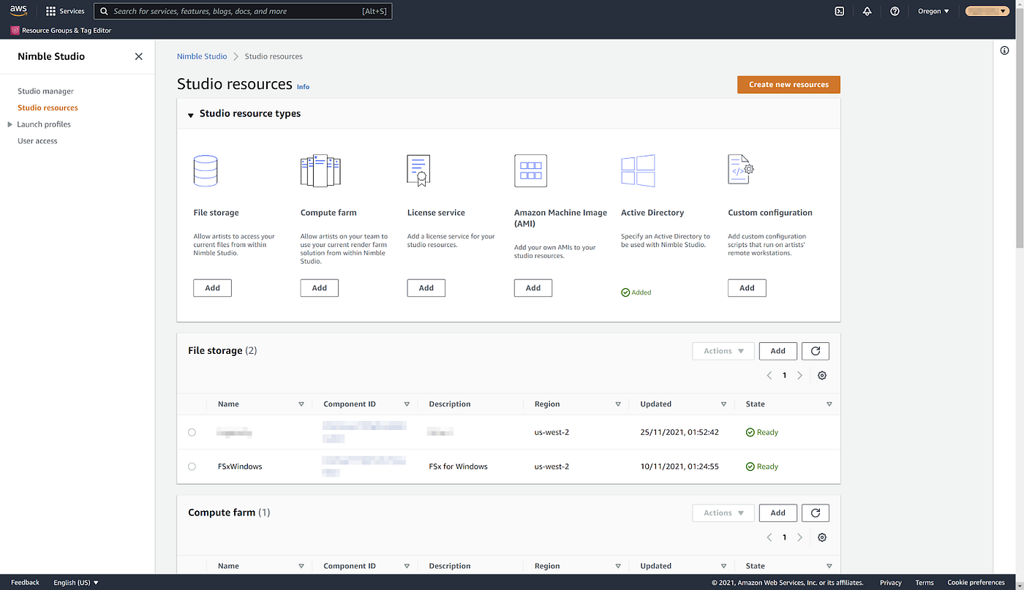Click Create new resources button

click(x=788, y=85)
